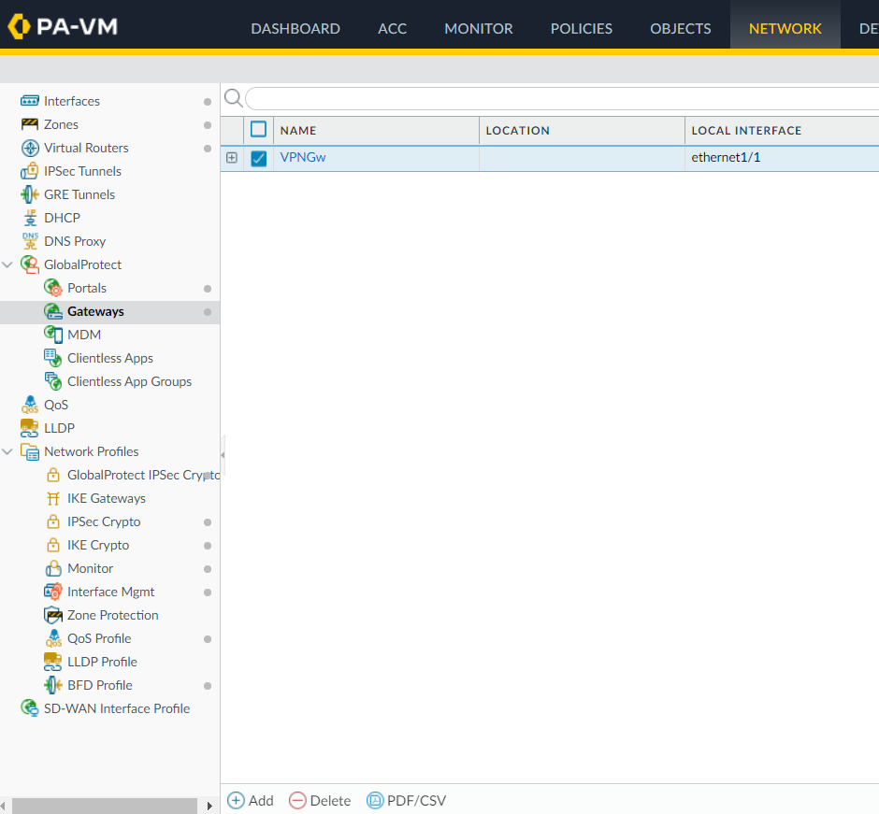
Task: Toggle the select-all header checkbox
Action: click(259, 130)
